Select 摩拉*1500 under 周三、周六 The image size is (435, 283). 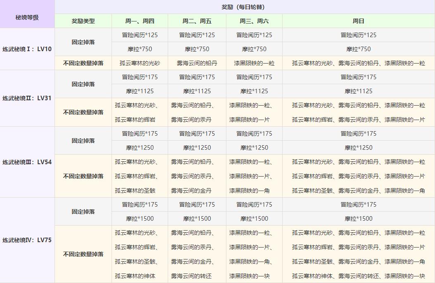point(254,219)
